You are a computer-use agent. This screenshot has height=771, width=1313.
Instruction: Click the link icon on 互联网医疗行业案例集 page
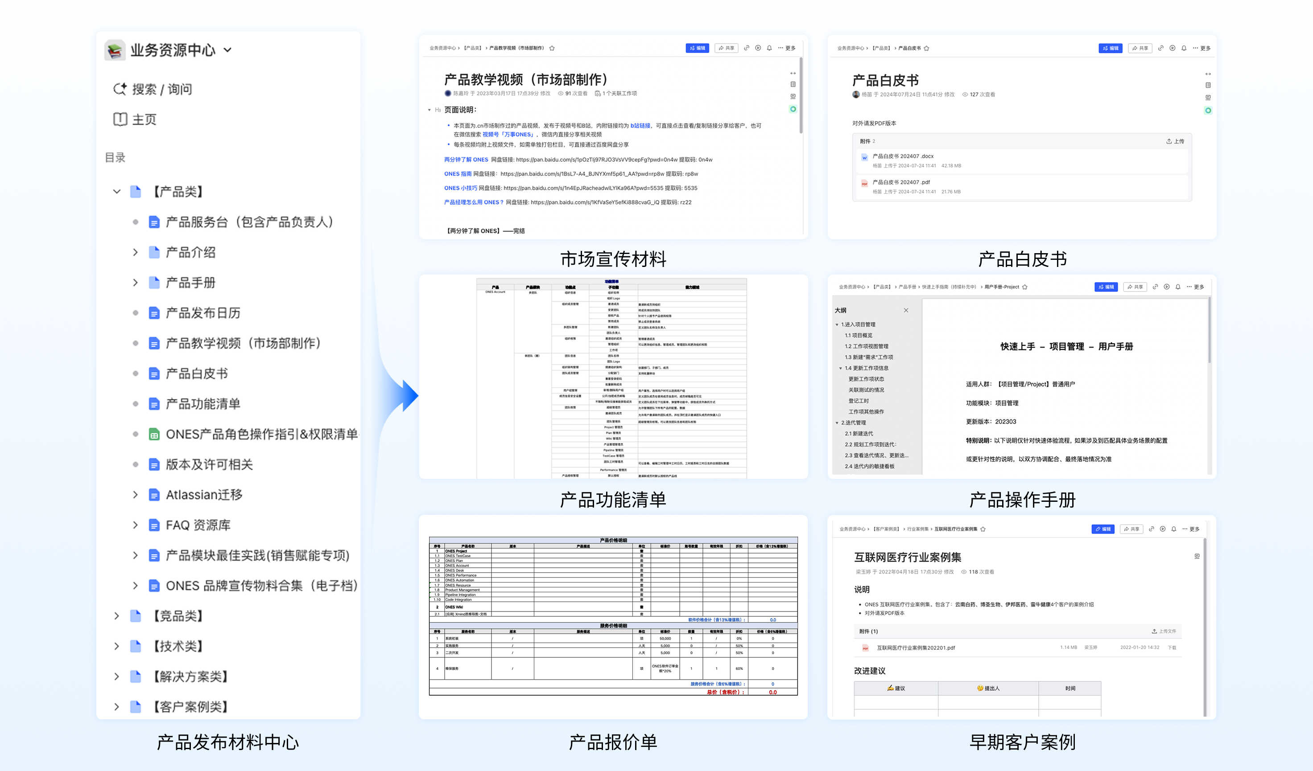tap(1151, 529)
